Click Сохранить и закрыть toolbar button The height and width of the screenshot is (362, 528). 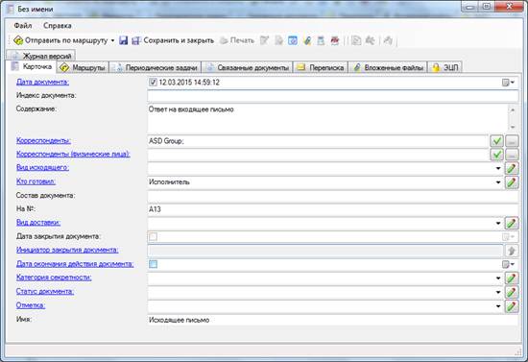(173, 40)
